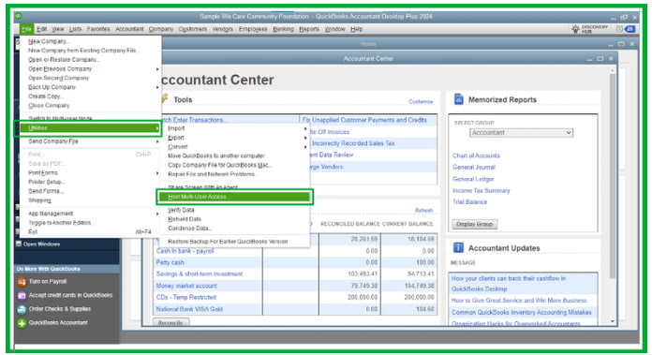Select Create Copy in File menu
Screen dimensions: 652x355
coord(45,96)
